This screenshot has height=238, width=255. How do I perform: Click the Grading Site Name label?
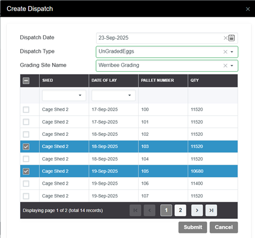click(43, 65)
